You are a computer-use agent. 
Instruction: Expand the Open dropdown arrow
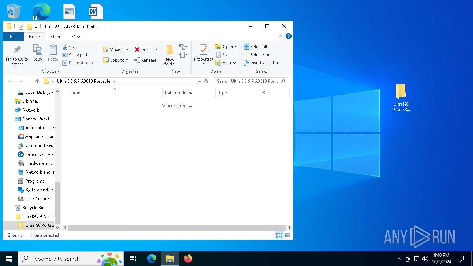point(236,47)
